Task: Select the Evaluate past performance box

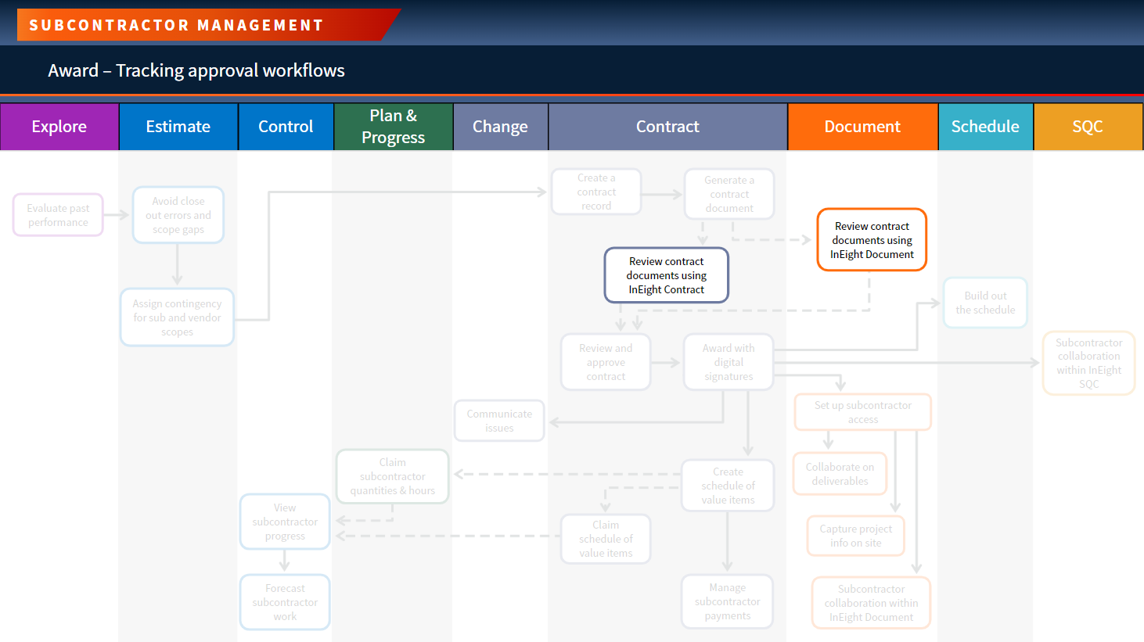Action: [x=58, y=215]
